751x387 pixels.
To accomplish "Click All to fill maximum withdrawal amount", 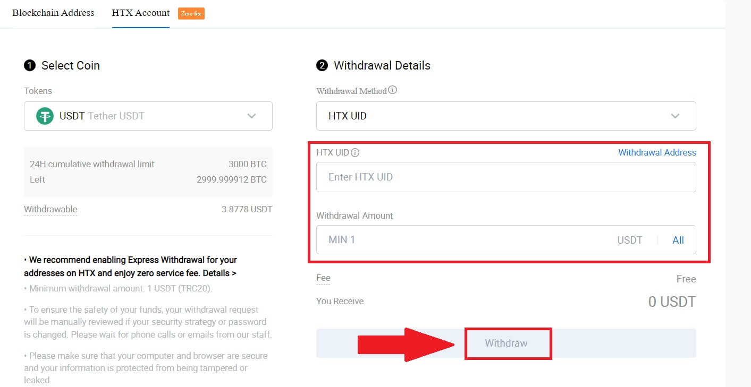I will click(x=678, y=240).
